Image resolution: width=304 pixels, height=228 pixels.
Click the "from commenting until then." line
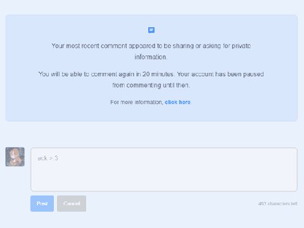(x=151, y=85)
